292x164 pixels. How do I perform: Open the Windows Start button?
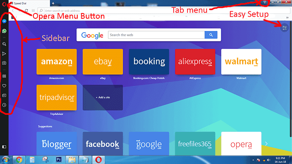point(6,160)
